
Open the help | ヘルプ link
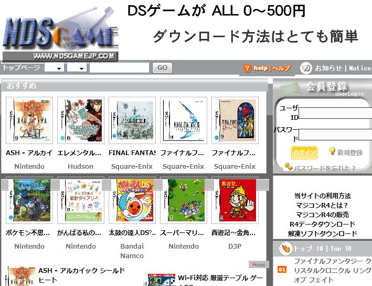272,68
